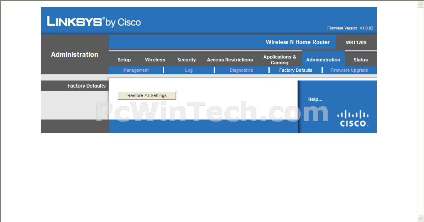Click the Help... link
The height and width of the screenshot is (222, 424).
315,99
